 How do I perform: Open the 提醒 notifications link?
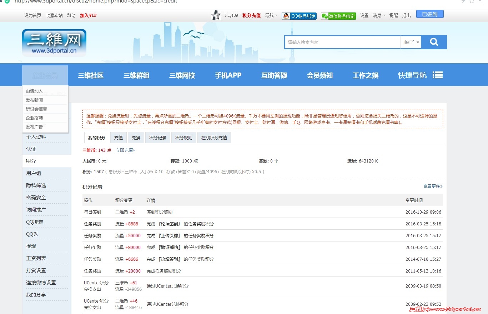tap(393, 15)
